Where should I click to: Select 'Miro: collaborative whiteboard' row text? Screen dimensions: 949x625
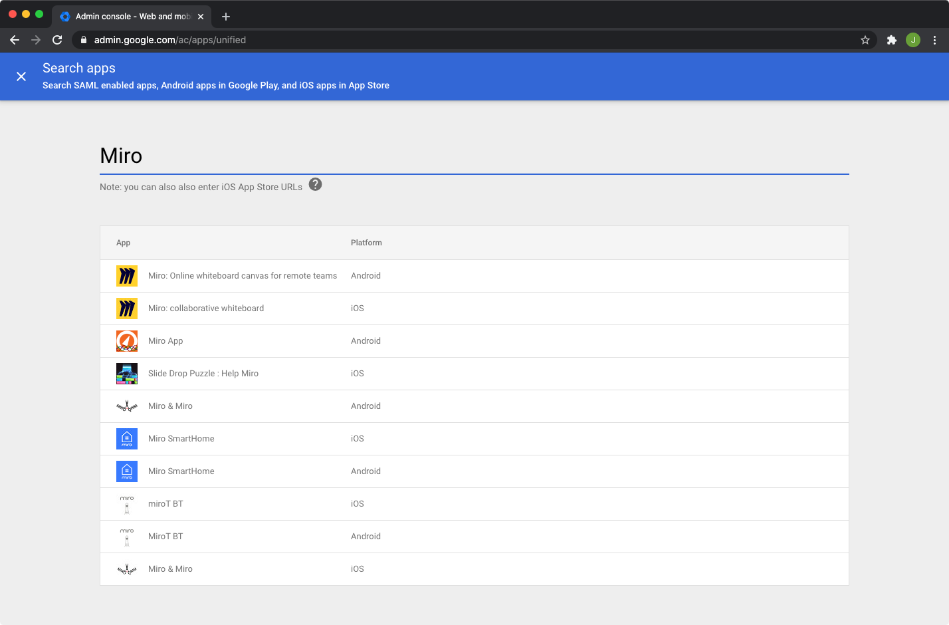coord(206,309)
